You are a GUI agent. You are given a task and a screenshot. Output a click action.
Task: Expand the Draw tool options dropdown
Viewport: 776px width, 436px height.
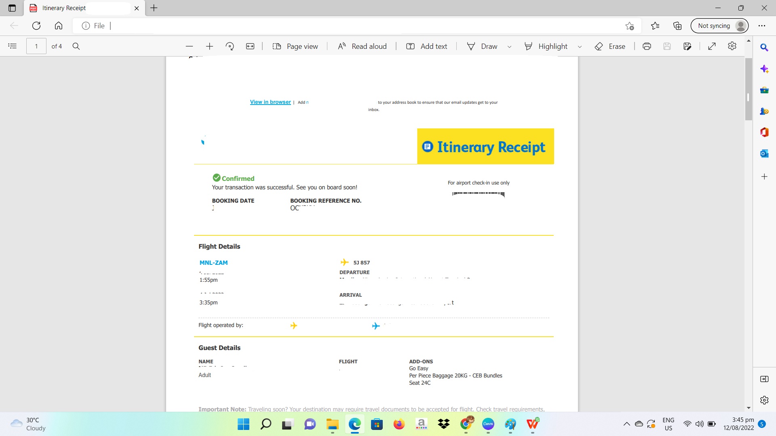pyautogui.click(x=509, y=47)
